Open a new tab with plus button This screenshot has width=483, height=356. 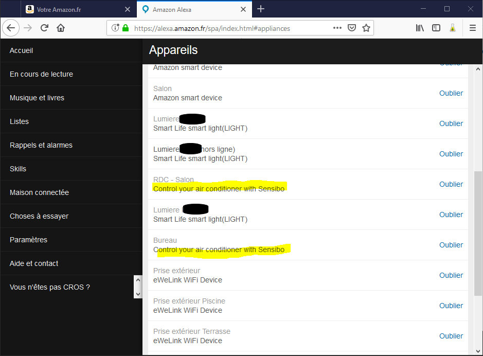261,9
